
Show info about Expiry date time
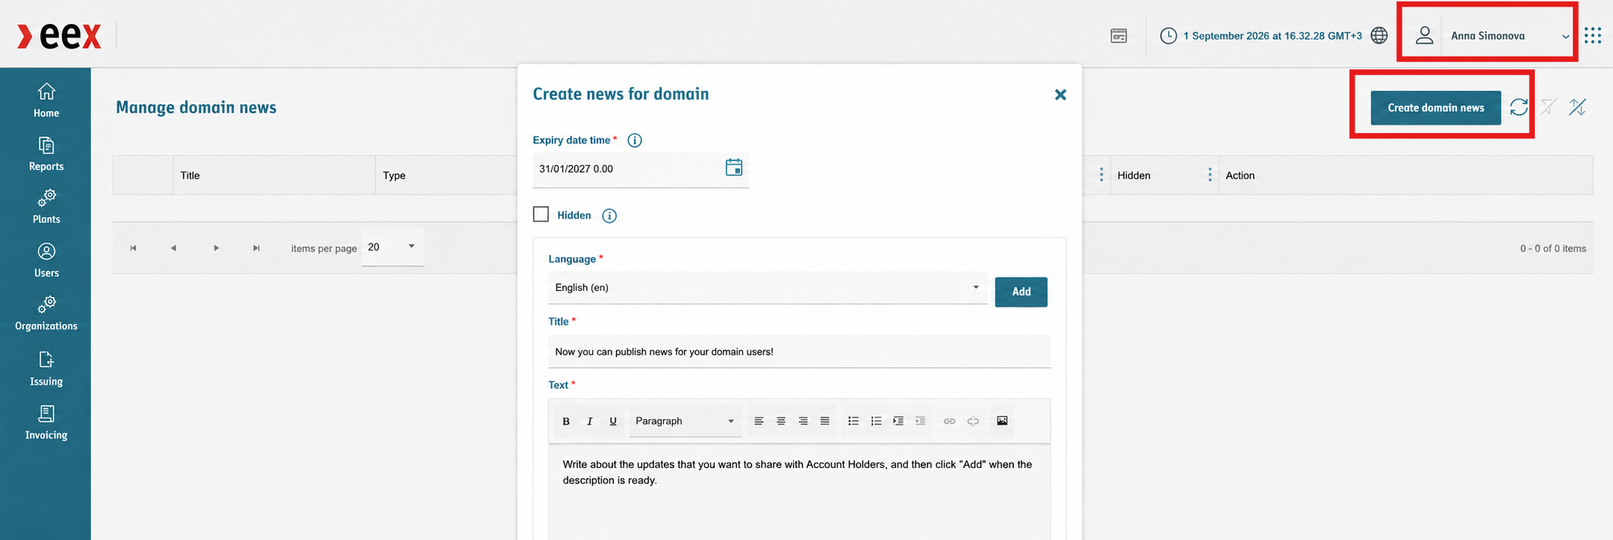(x=635, y=140)
